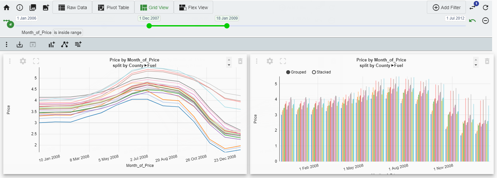497x178 pixels.
Task: Click the 18 Jan 2009 slider handle
Action: click(x=227, y=26)
